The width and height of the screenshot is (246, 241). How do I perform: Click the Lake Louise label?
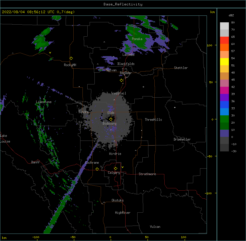[x=5, y=139]
